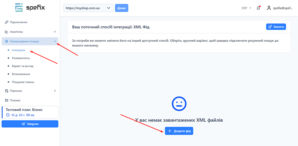The image size is (298, 146).
Task: Open the user account spefix@spef... menu
Action: (280, 8)
